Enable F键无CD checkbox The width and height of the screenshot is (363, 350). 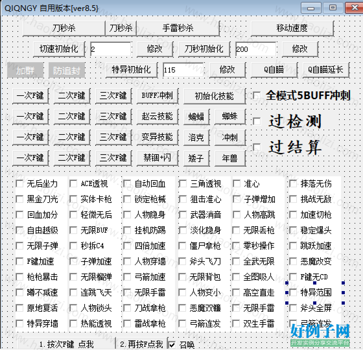click(x=293, y=277)
